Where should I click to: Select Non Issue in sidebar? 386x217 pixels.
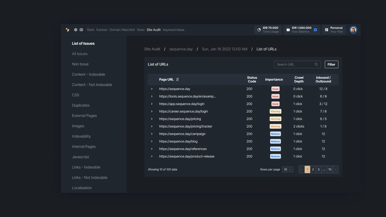[x=80, y=64]
